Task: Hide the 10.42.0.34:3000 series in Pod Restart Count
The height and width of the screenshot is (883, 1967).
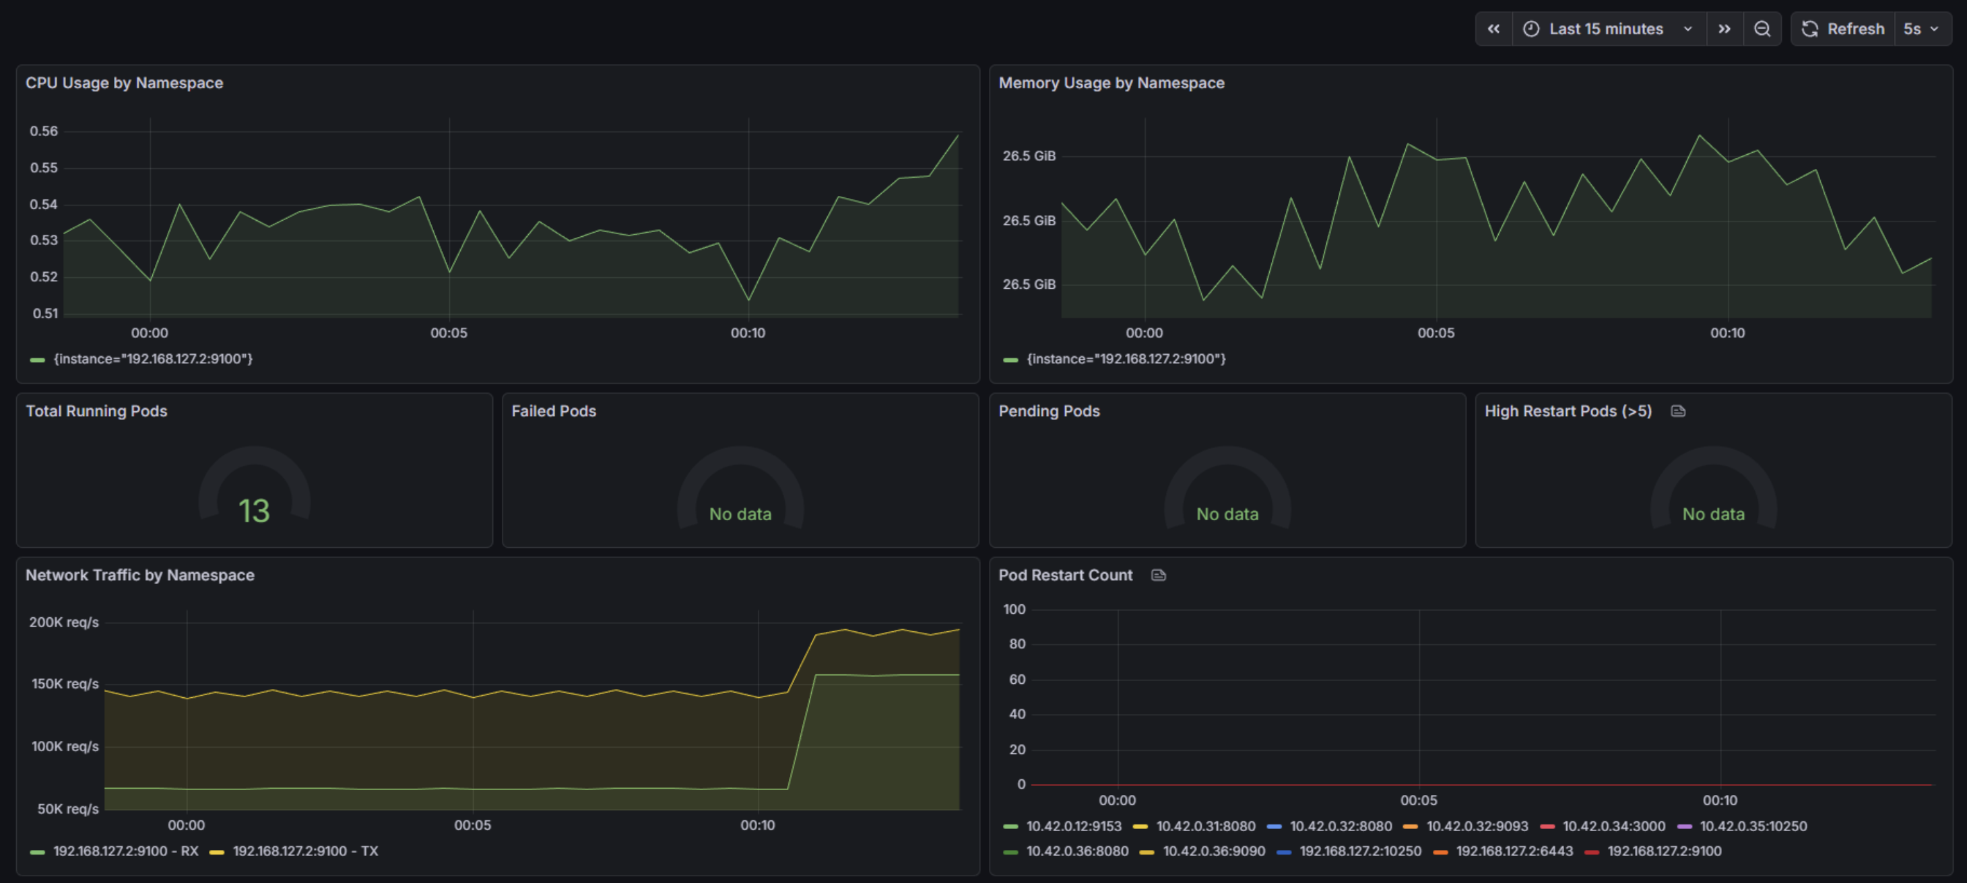Action: 1614,826
